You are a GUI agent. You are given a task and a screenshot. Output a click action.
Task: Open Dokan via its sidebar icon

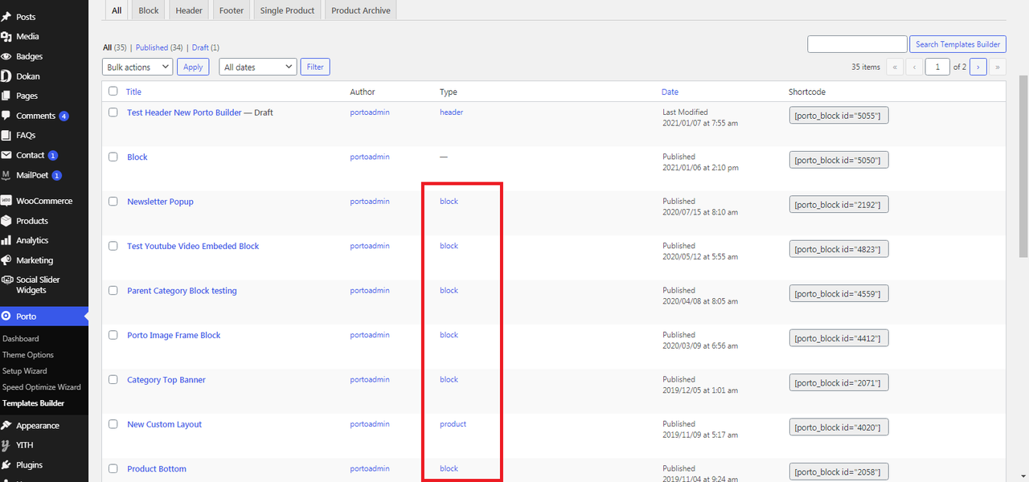pyautogui.click(x=6, y=76)
